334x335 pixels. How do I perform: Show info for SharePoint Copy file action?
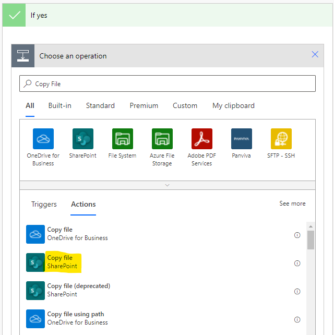click(x=297, y=263)
